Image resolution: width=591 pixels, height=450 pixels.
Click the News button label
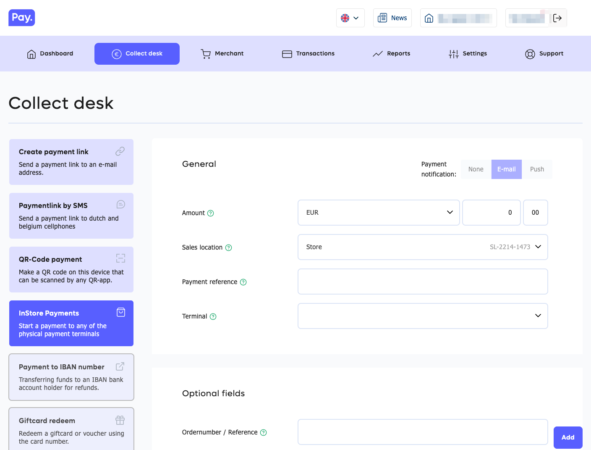click(x=399, y=18)
